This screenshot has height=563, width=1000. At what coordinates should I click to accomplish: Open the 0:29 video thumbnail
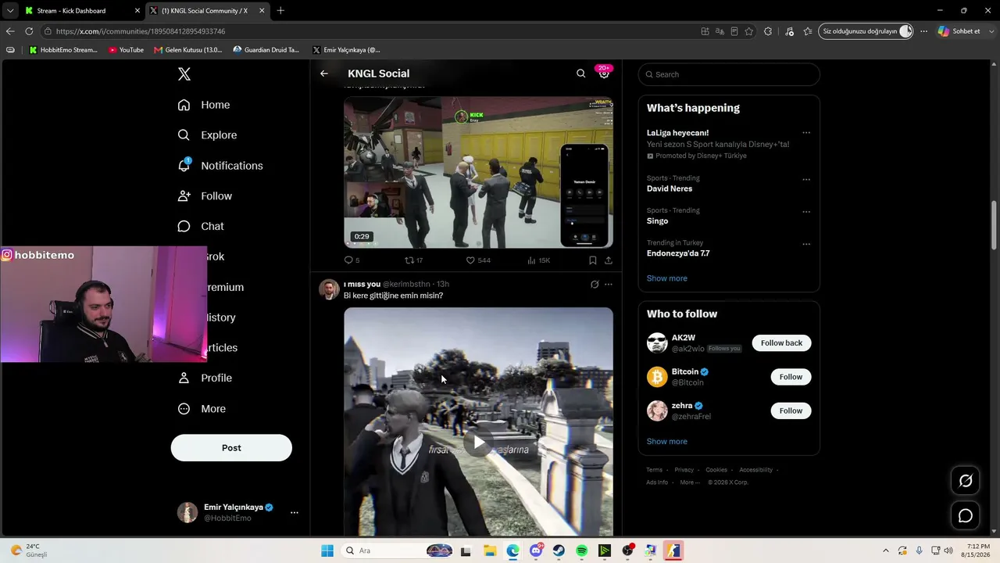(x=478, y=172)
